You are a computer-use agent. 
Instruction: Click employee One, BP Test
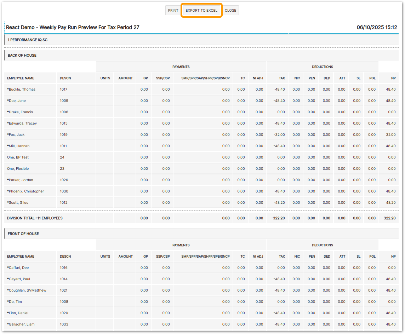pyautogui.click(x=18, y=157)
